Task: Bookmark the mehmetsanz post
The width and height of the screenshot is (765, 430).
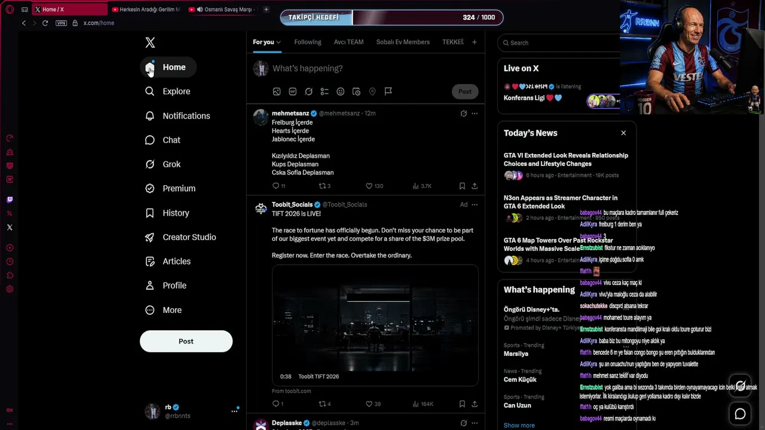Action: point(462,186)
